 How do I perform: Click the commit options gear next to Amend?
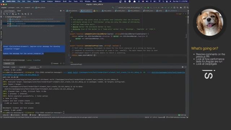[61, 64]
